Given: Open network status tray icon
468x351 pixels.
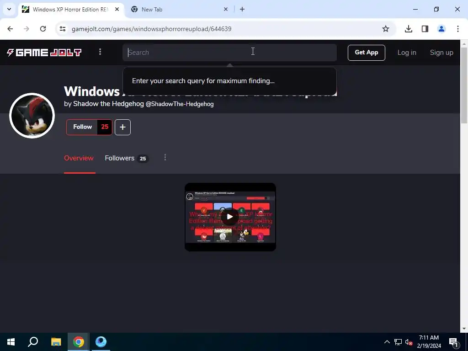Looking at the screenshot, I should click(x=398, y=342).
